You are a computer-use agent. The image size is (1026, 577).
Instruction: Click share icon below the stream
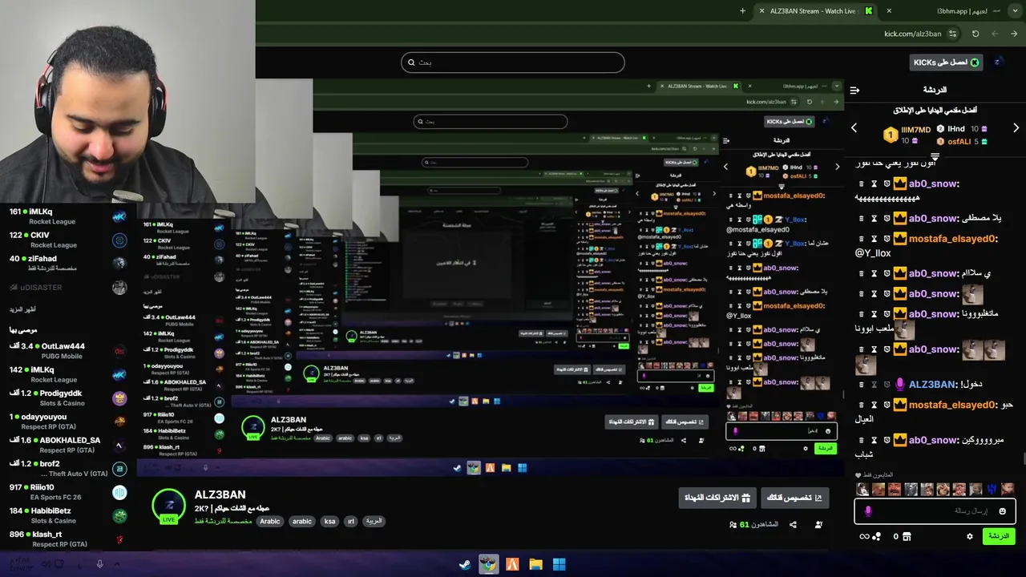(x=793, y=525)
